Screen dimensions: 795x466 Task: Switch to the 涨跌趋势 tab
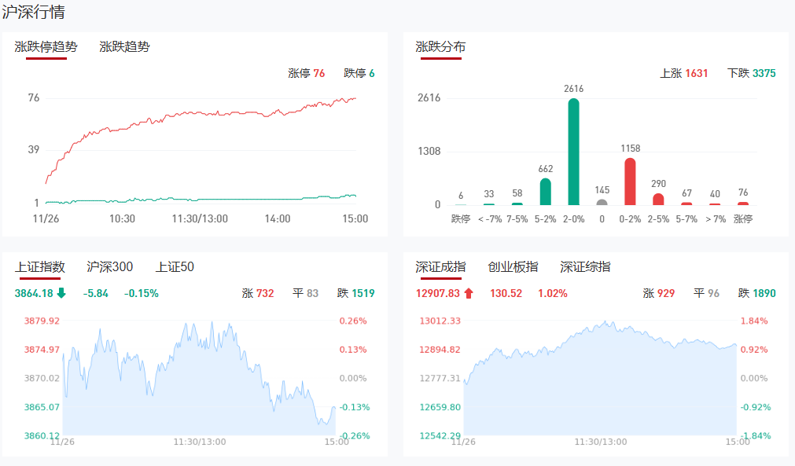124,47
